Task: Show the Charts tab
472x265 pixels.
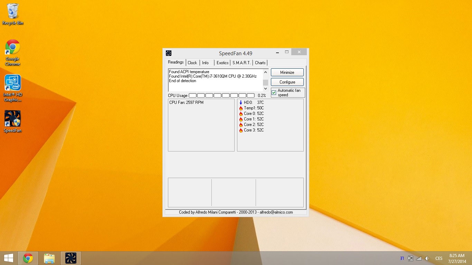Action: click(x=260, y=63)
